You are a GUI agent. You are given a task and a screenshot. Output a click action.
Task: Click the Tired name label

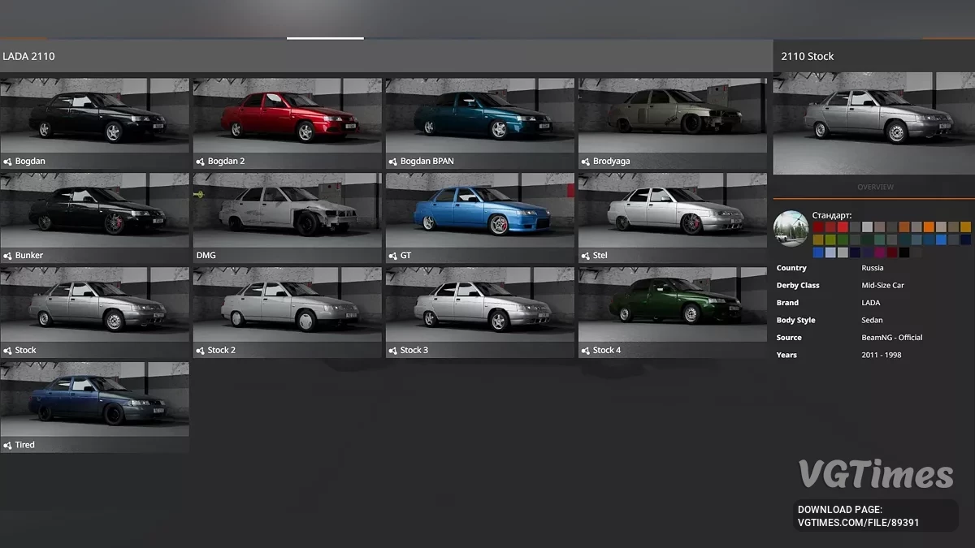click(x=25, y=446)
